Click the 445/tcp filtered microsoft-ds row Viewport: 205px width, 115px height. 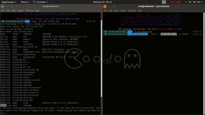click(x=19, y=47)
